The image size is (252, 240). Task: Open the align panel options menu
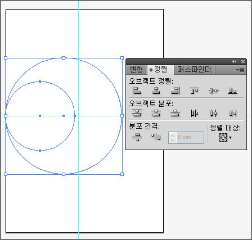(x=240, y=70)
